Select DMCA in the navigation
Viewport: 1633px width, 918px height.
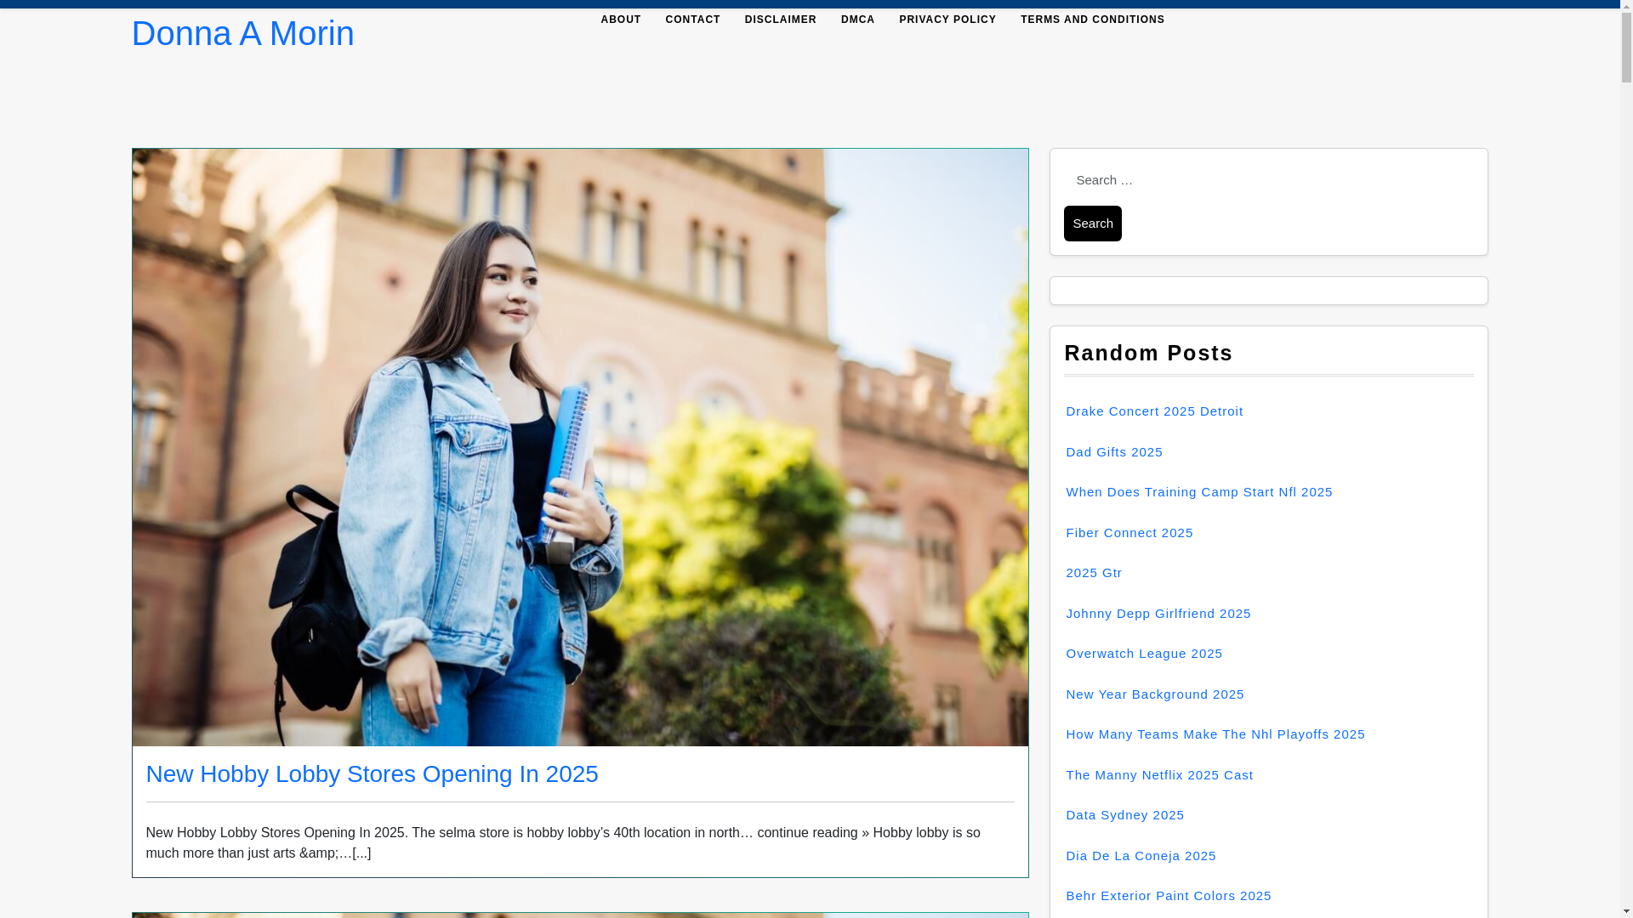coord(857,20)
